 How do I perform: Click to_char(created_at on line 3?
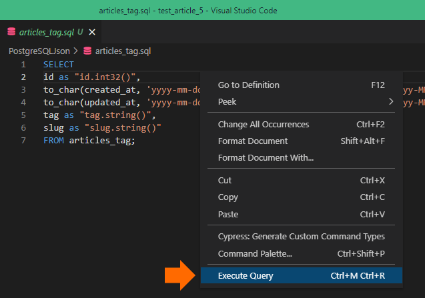pos(89,90)
